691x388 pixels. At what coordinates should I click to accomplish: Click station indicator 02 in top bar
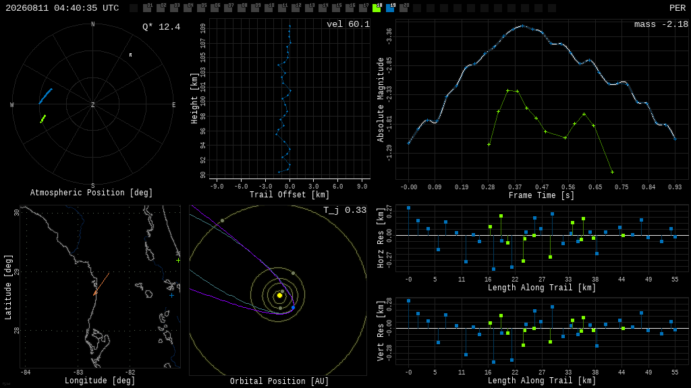(x=161, y=8)
